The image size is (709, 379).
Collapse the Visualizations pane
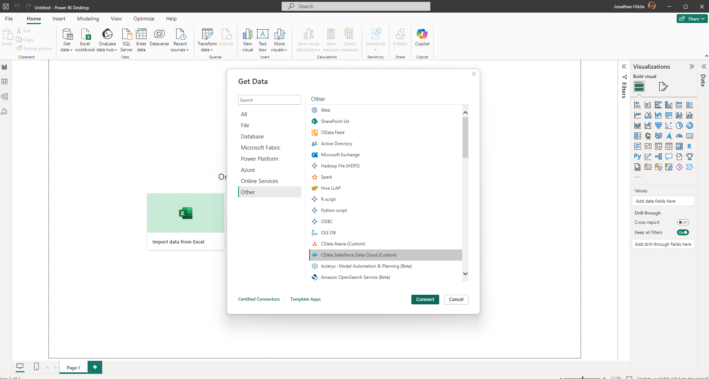[692, 66]
